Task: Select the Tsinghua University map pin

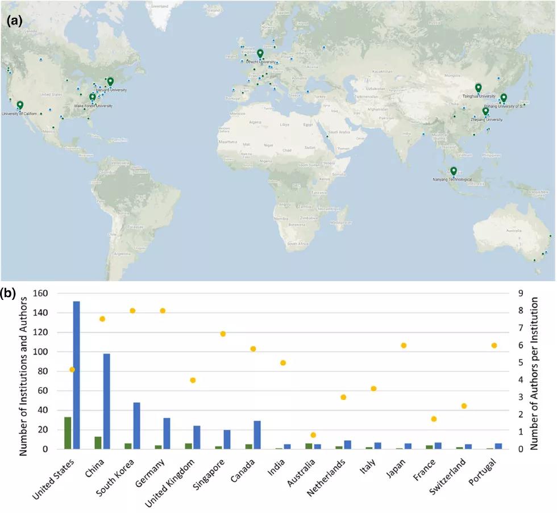Action: click(479, 87)
